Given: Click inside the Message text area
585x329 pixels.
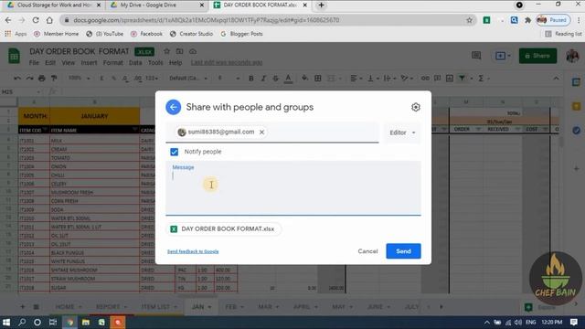Looking at the screenshot, I should [x=293, y=188].
